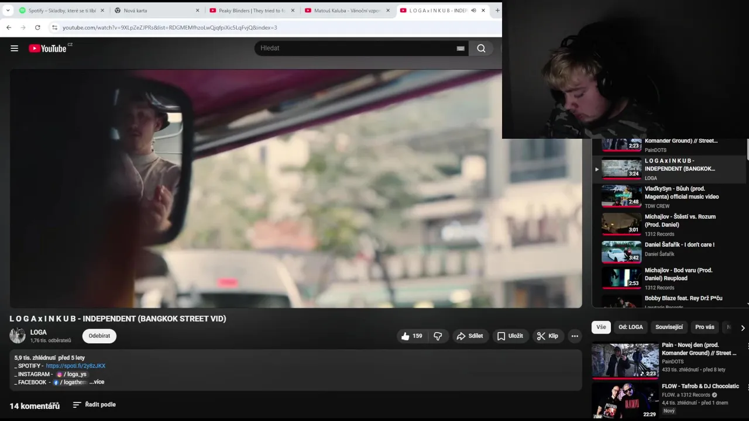Close the Matouš Kaluba tab
Viewport: 749px width, 421px height.
point(387,11)
